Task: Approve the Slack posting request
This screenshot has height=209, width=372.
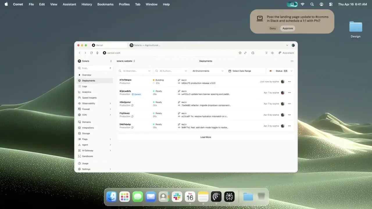Action: (288, 28)
